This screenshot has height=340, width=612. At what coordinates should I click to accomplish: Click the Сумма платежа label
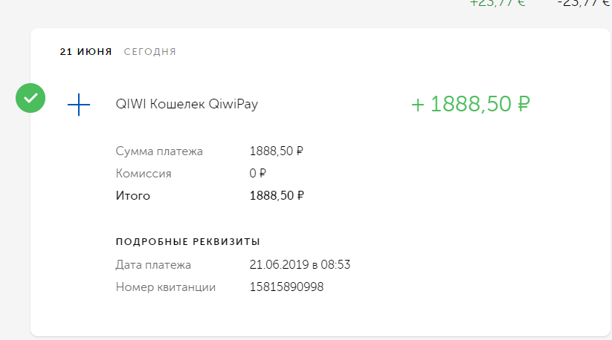159,151
